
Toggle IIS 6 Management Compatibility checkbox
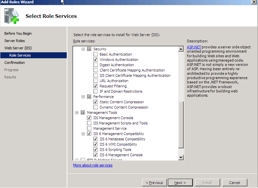tap(89, 134)
